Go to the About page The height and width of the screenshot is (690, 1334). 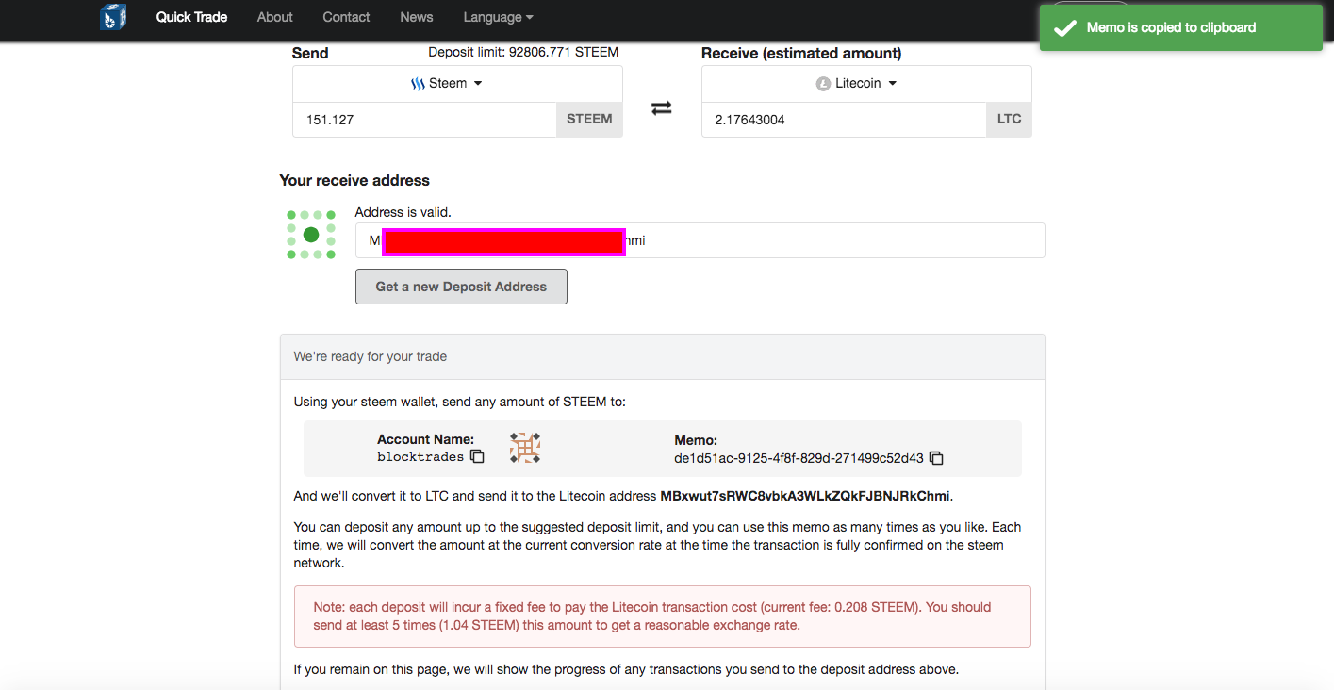click(x=275, y=17)
